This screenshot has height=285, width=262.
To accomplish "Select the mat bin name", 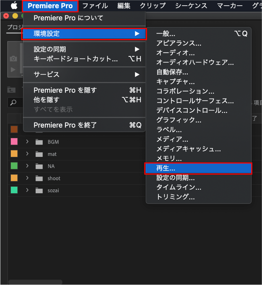I will tap(52, 154).
